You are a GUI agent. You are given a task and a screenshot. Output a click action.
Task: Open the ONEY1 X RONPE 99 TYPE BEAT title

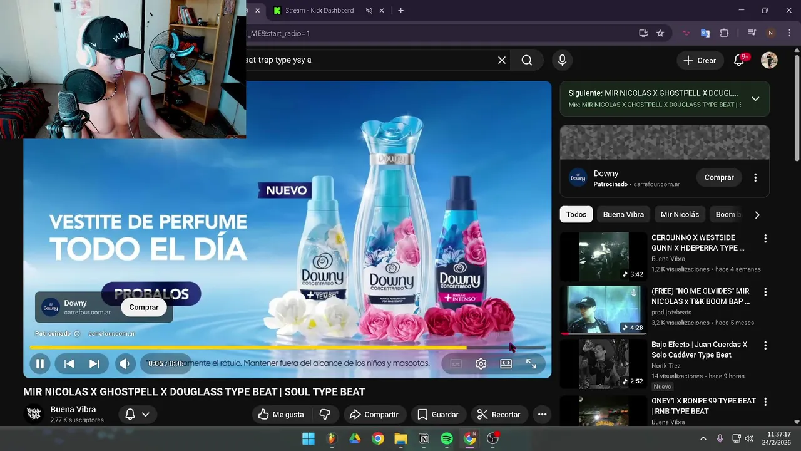[x=703, y=406]
